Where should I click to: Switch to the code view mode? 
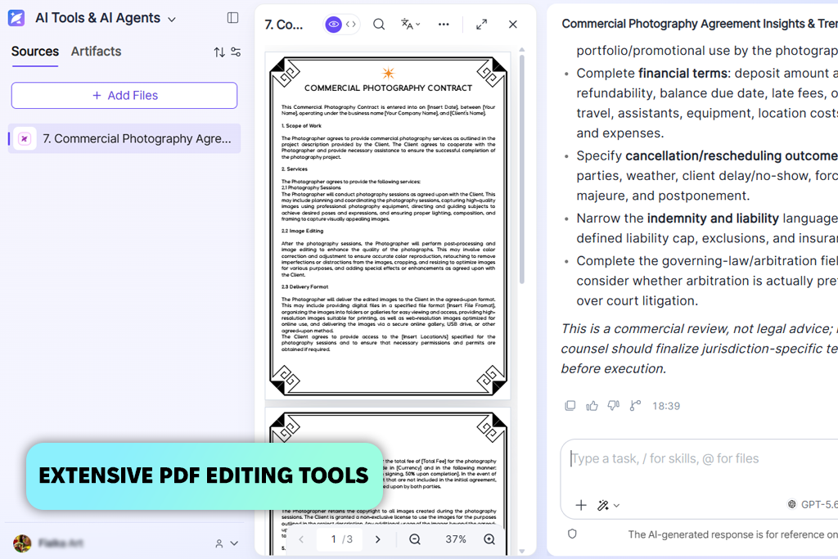(x=351, y=24)
